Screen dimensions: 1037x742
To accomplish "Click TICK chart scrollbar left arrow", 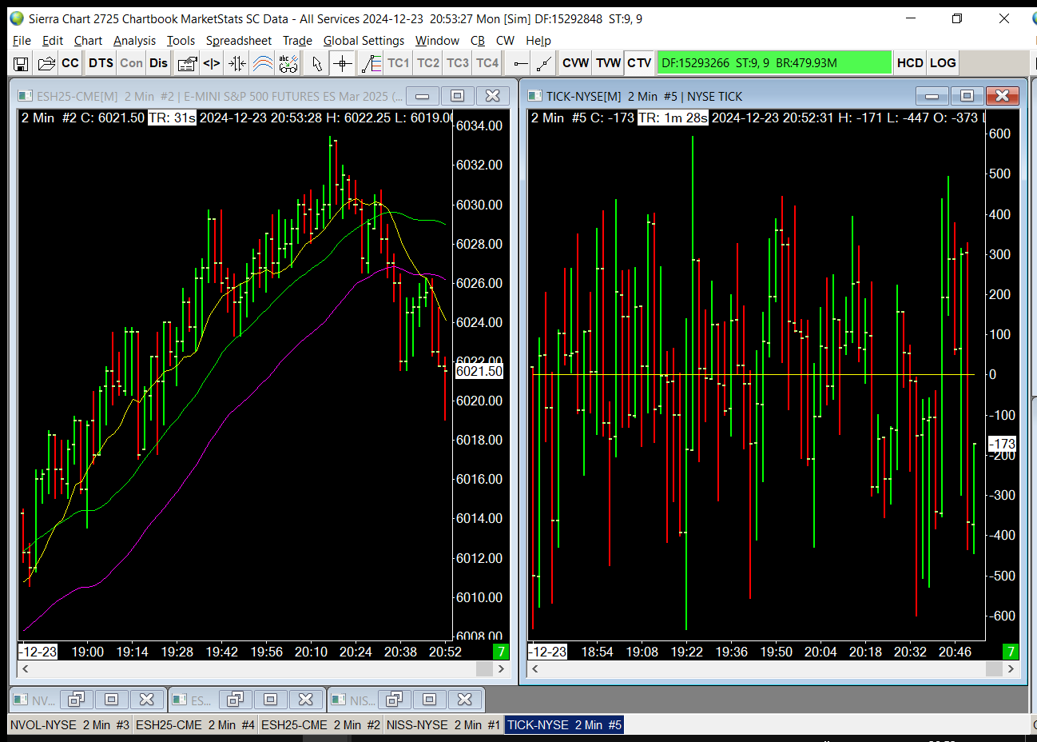I will [x=535, y=669].
